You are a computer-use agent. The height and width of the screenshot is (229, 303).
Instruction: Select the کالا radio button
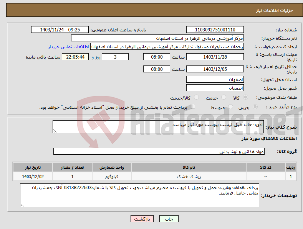(245, 97)
